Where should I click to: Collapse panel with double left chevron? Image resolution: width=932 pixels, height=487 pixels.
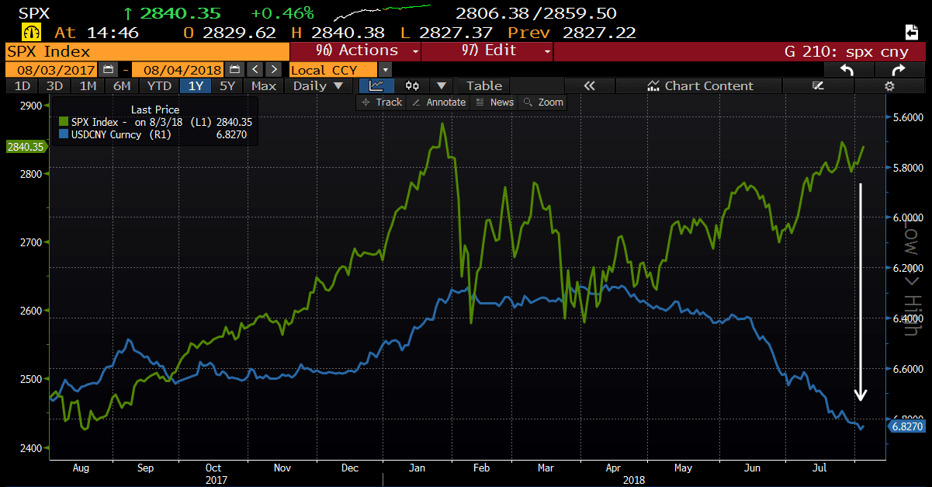pyautogui.click(x=589, y=86)
